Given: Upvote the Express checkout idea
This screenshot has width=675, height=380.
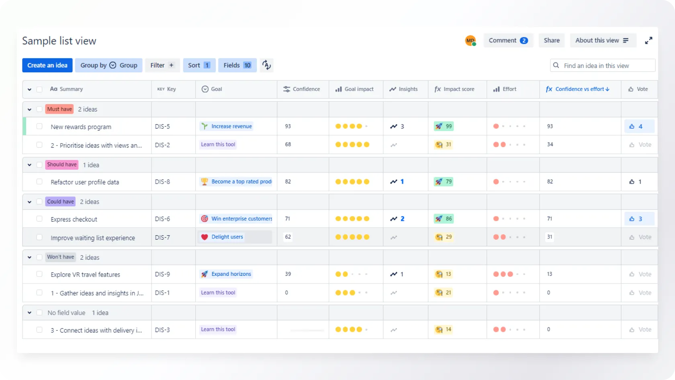Looking at the screenshot, I should [639, 219].
